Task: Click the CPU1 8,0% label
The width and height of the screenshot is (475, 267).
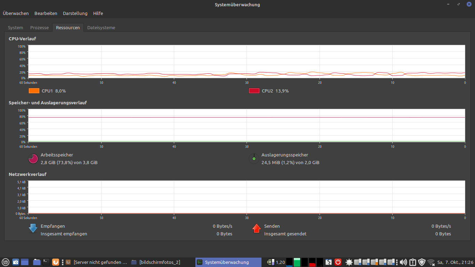Action: 54,91
